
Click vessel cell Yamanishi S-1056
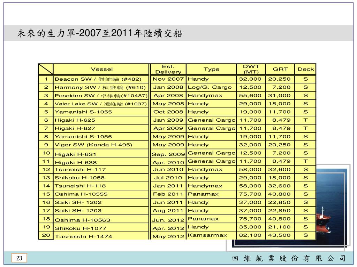[101, 137]
